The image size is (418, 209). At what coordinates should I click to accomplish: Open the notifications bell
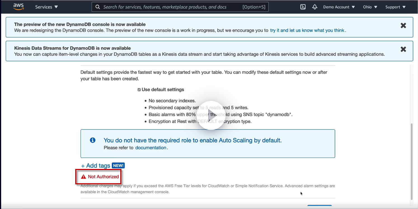tap(315, 7)
